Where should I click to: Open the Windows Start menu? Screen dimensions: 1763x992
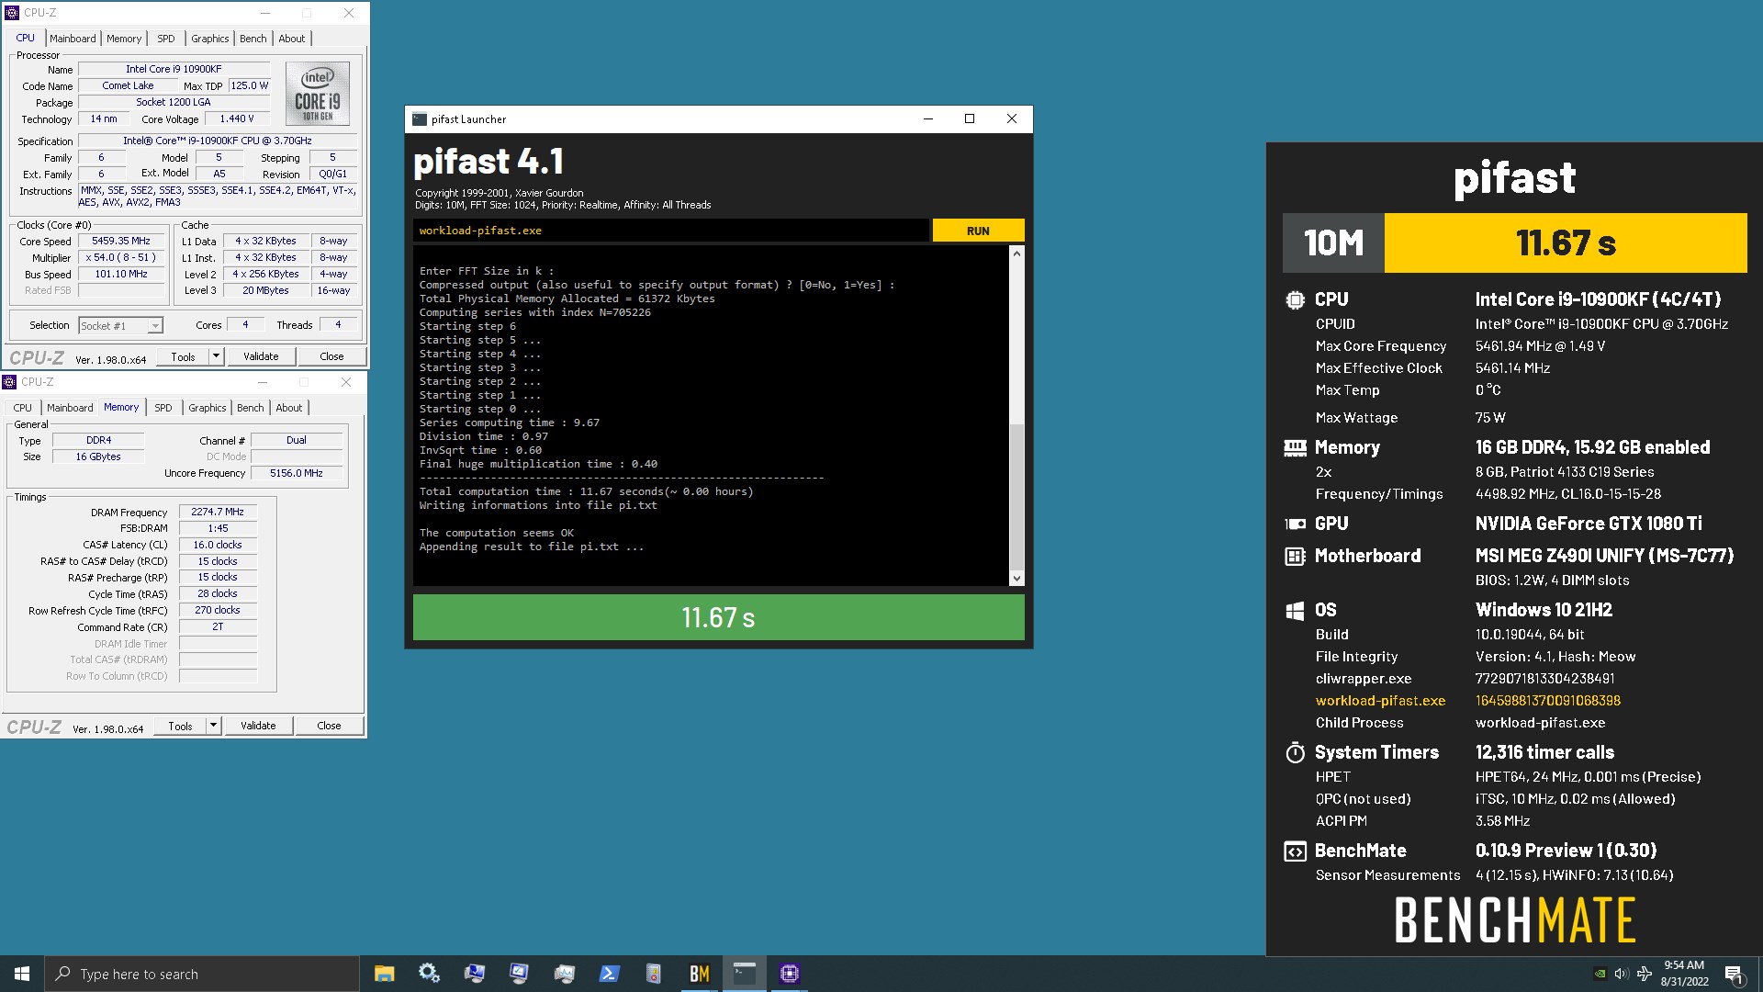tap(22, 974)
